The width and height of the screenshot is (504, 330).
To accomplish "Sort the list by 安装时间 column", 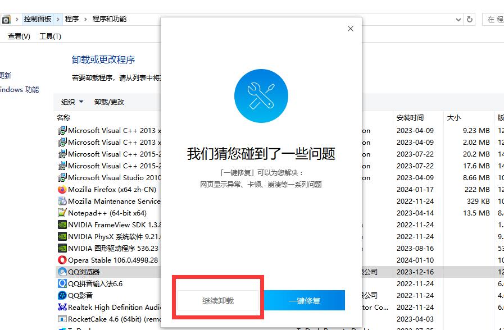I will (x=410, y=118).
